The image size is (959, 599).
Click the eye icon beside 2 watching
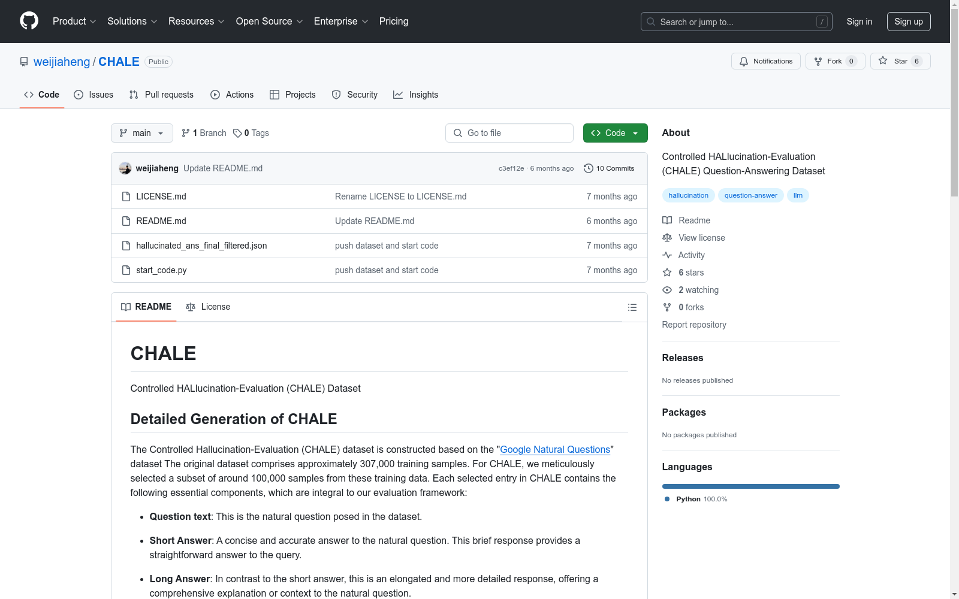pyautogui.click(x=667, y=290)
